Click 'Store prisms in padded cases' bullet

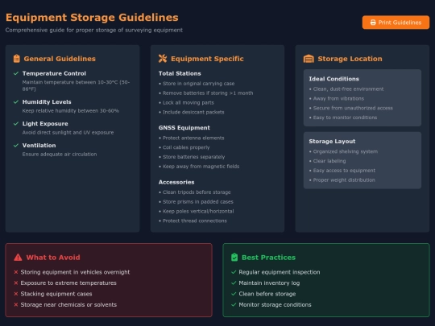(196, 202)
